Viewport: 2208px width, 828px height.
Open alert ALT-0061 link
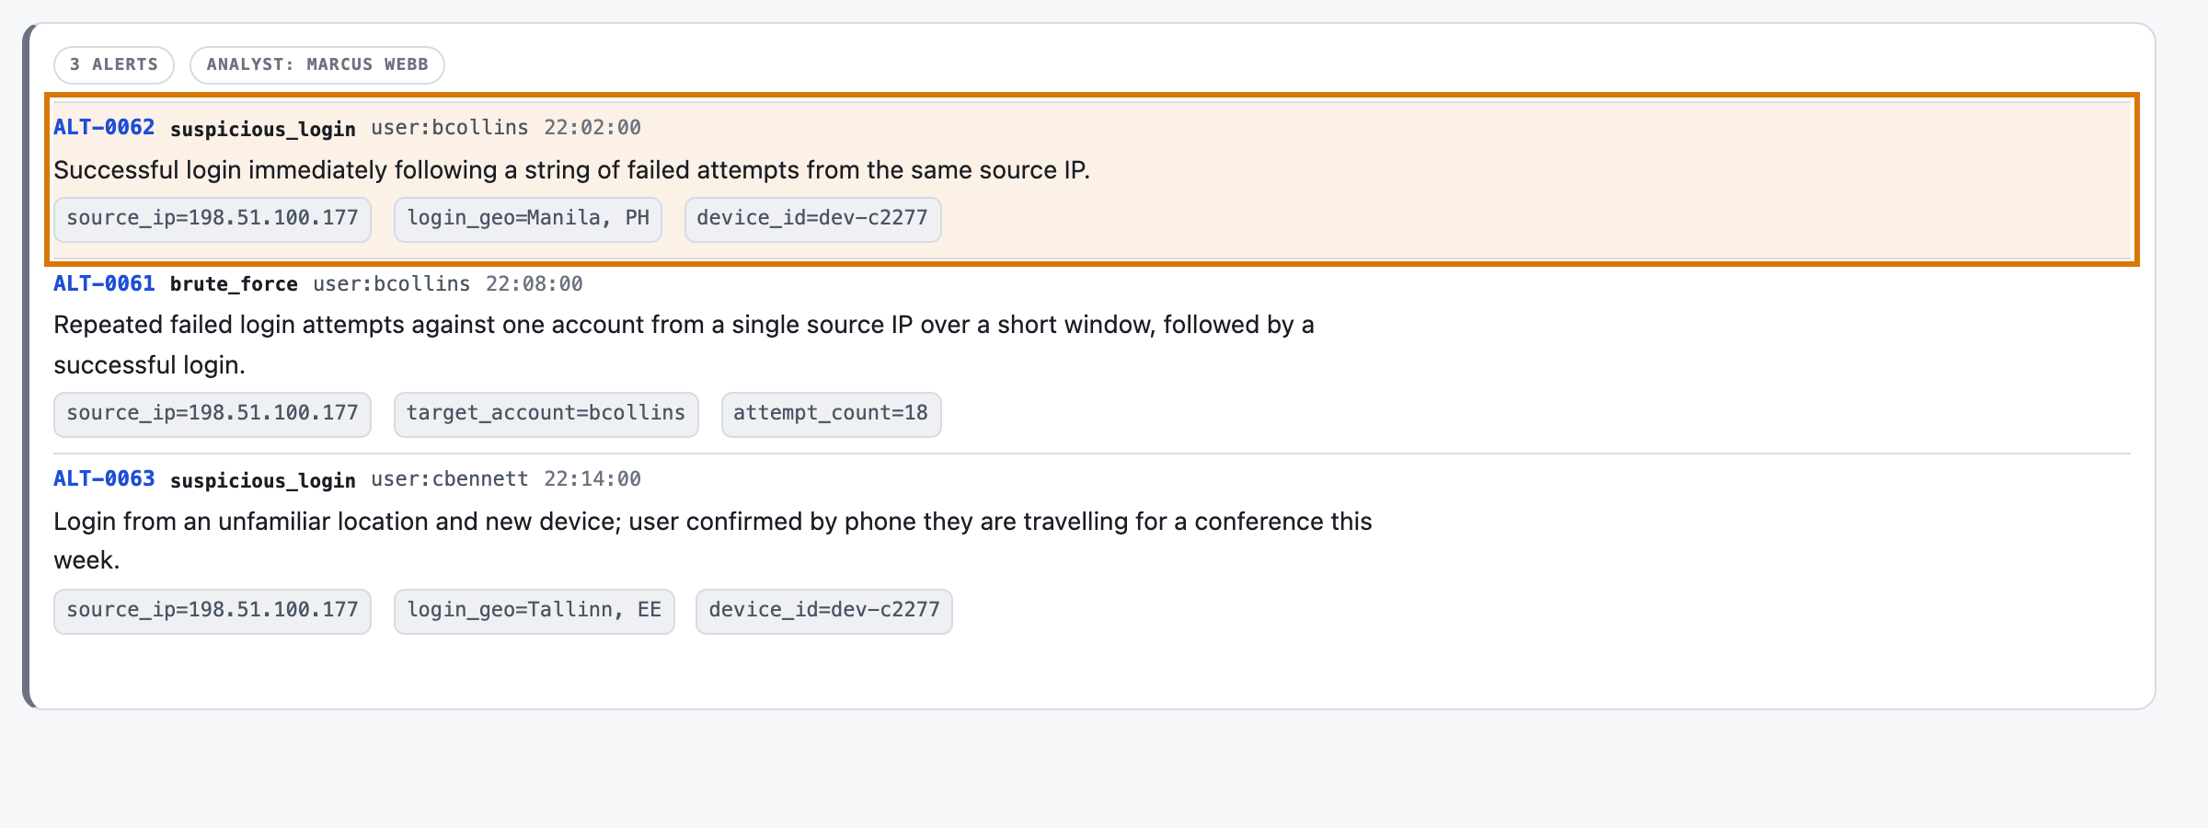point(104,283)
